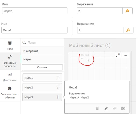
Task: Click the value 3 in the chart
Action: 88,60
